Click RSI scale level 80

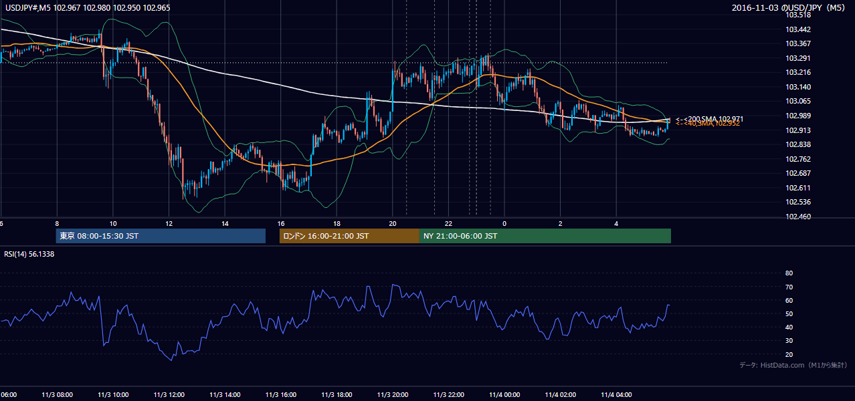pos(789,273)
